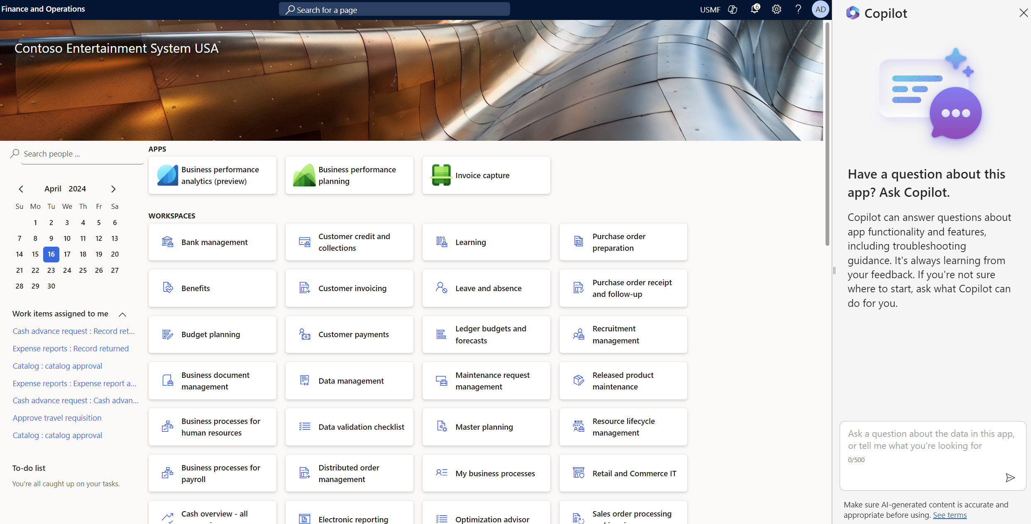The height and width of the screenshot is (524, 1031).
Task: Click the Copilot pane resize handle
Action: [x=834, y=271]
